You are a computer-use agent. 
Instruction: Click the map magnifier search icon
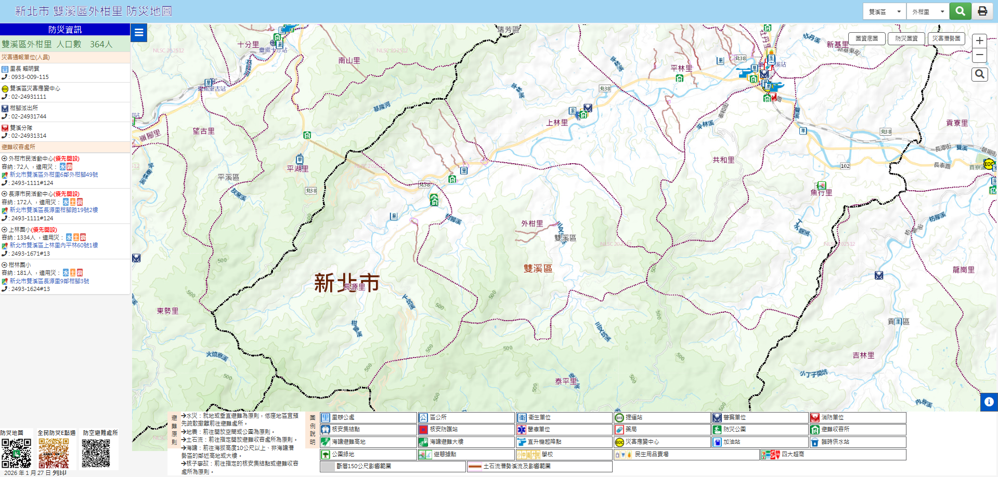click(x=980, y=74)
